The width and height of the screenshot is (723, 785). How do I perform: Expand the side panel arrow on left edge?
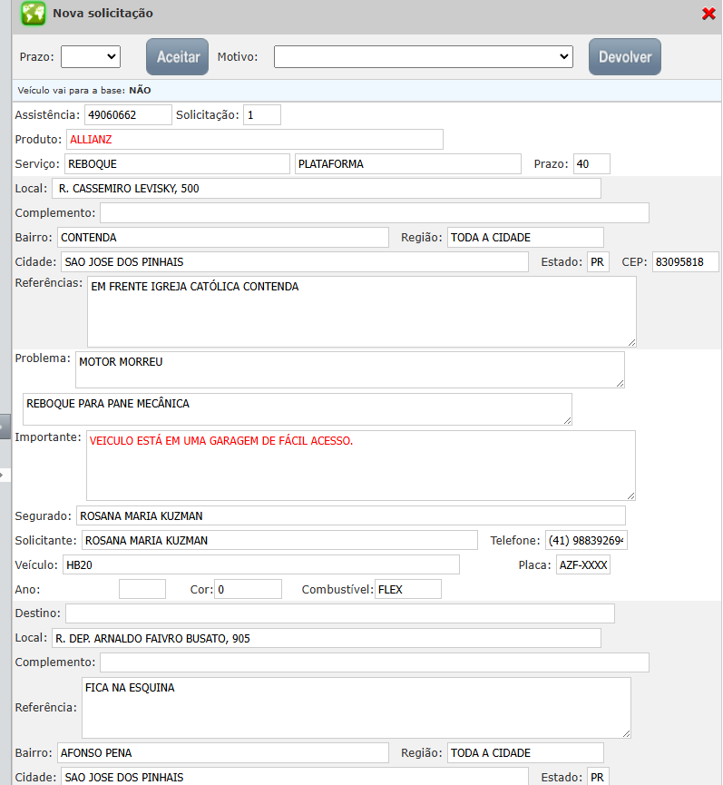[x=4, y=426]
